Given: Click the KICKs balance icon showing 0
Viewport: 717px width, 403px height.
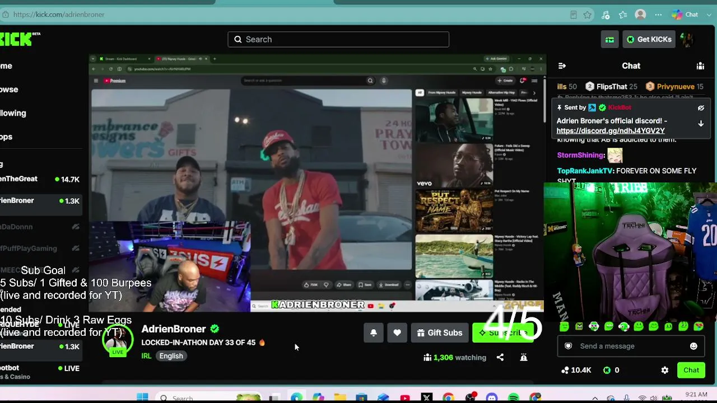Looking at the screenshot, I should coord(607,370).
